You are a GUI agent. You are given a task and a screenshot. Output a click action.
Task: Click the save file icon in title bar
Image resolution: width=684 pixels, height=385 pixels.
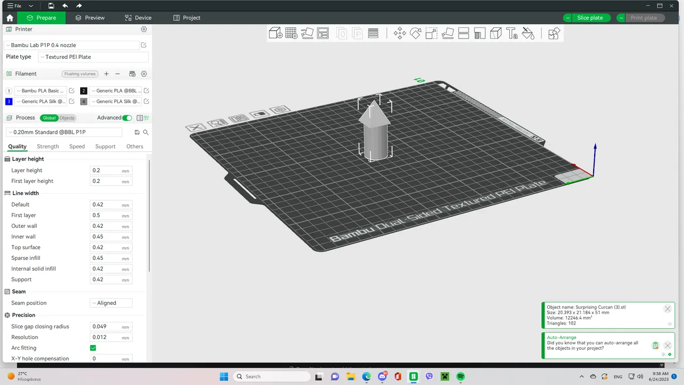point(51,6)
